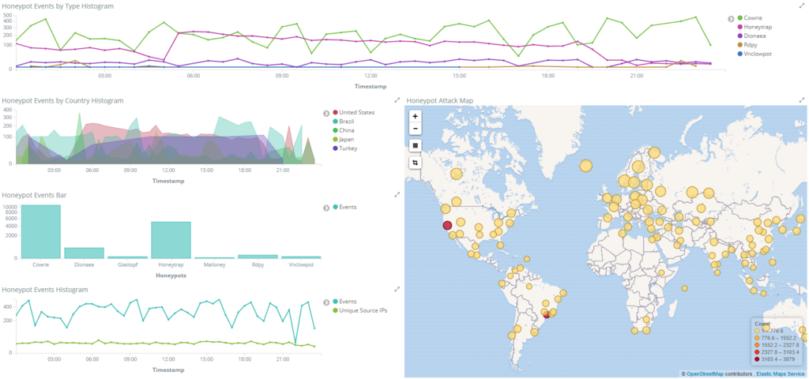Select the draw rectangle map tool
Viewport: 809px width, 379px height.
pos(416,146)
